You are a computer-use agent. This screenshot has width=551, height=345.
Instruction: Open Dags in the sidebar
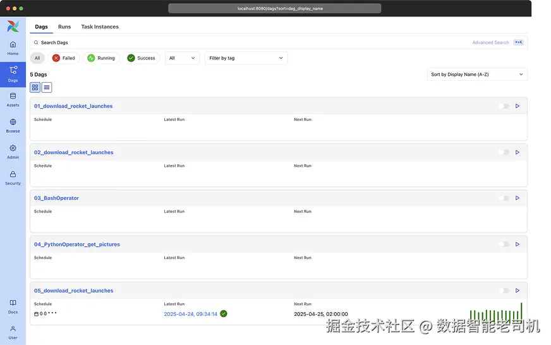coord(13,74)
